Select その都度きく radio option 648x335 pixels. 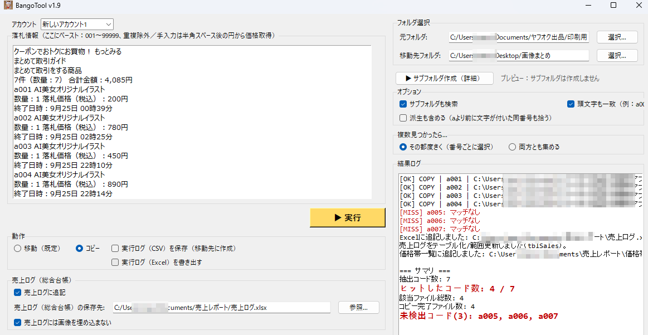(x=403, y=147)
